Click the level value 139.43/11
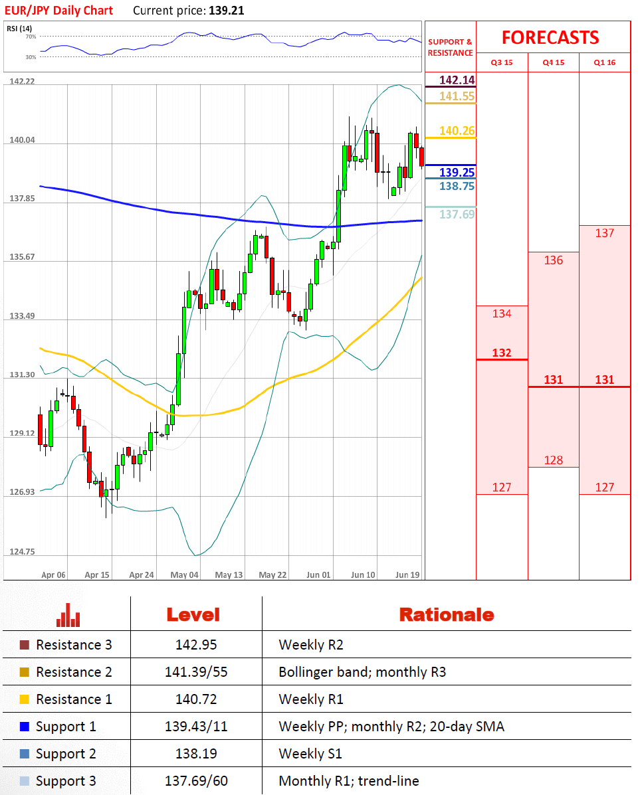 point(196,727)
